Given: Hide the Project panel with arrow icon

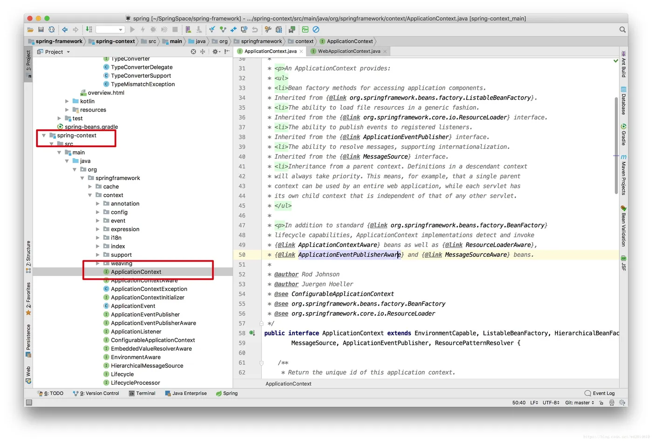Looking at the screenshot, I should coord(226,52).
